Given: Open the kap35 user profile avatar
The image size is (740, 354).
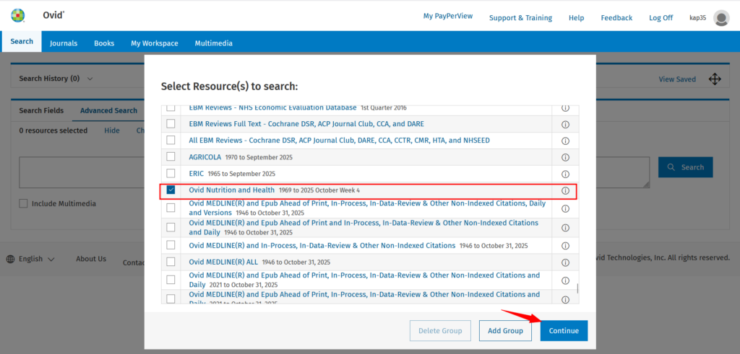Looking at the screenshot, I should coord(720,18).
